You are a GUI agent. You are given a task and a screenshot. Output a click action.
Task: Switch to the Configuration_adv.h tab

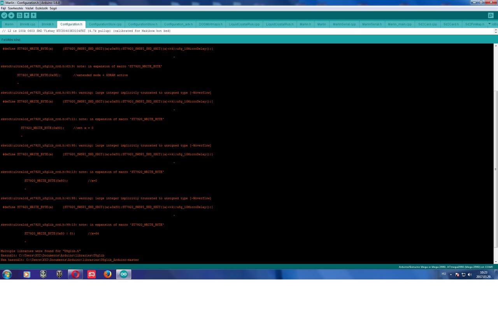(x=178, y=24)
